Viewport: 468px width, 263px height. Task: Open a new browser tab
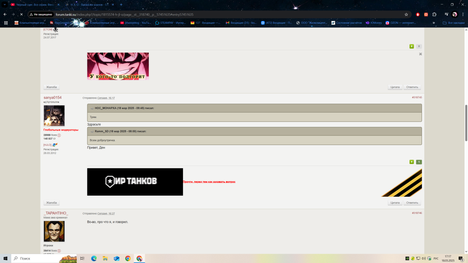point(121,4)
